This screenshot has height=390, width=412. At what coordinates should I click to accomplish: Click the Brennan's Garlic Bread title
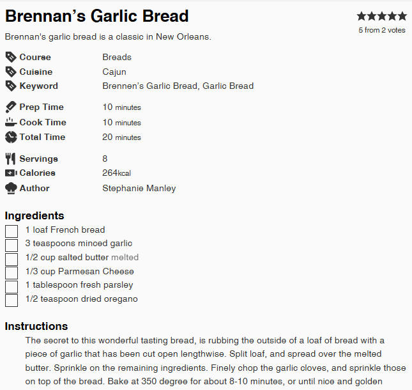click(96, 16)
